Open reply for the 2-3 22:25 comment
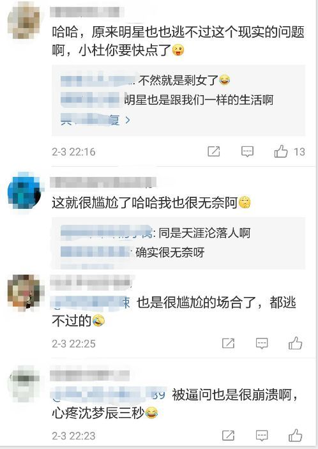The height and width of the screenshot is (449, 318). click(x=262, y=343)
